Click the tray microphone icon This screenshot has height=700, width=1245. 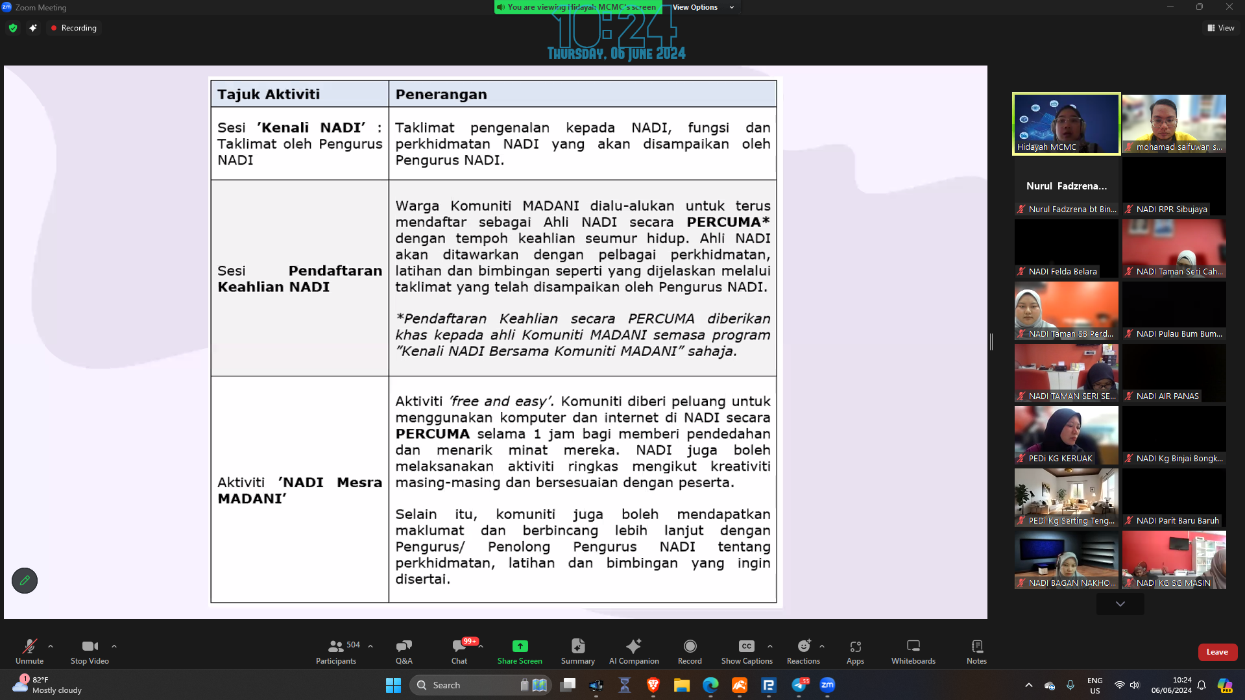coord(1070,685)
